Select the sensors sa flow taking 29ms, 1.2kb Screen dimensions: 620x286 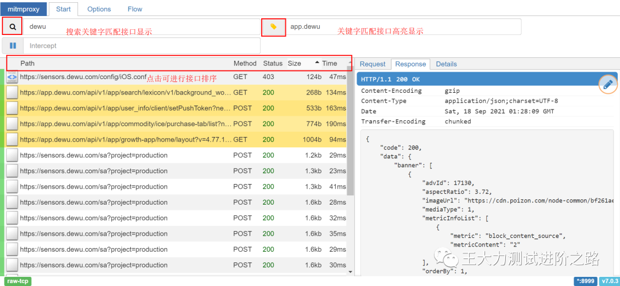pos(176,155)
